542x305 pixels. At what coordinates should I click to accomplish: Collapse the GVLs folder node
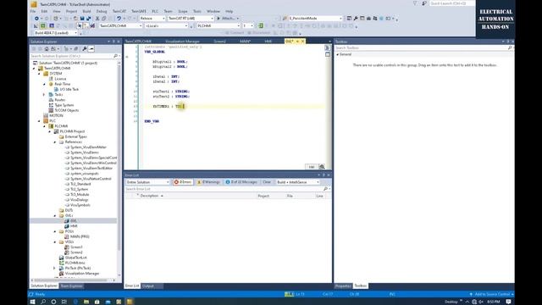click(55, 215)
